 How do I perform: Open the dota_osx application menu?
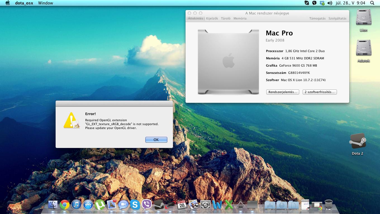(24, 3)
